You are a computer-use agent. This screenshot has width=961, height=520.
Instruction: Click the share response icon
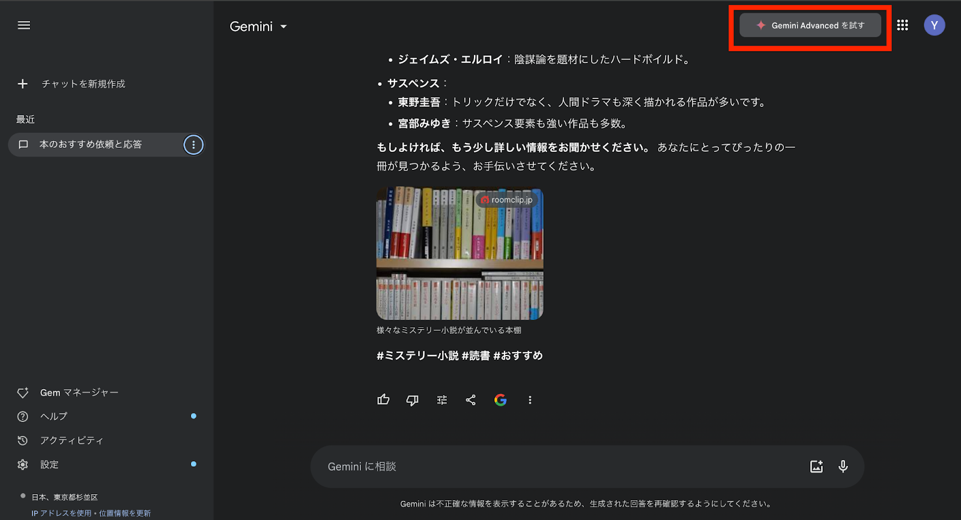tap(471, 400)
